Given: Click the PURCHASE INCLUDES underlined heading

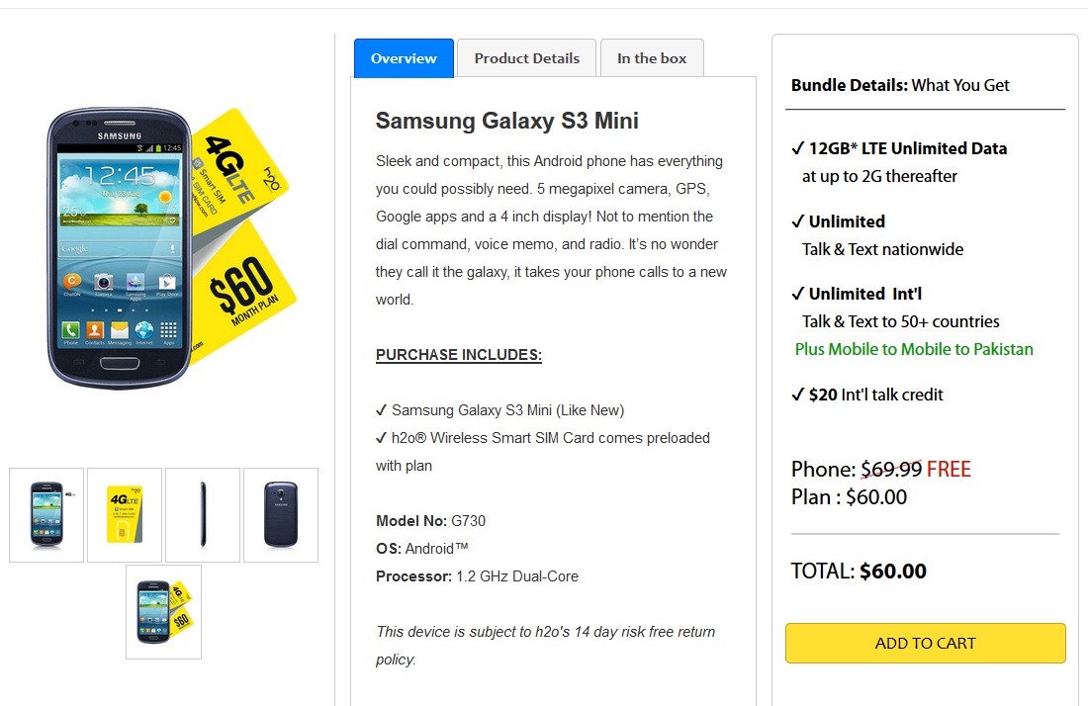Looking at the screenshot, I should pyautogui.click(x=459, y=355).
